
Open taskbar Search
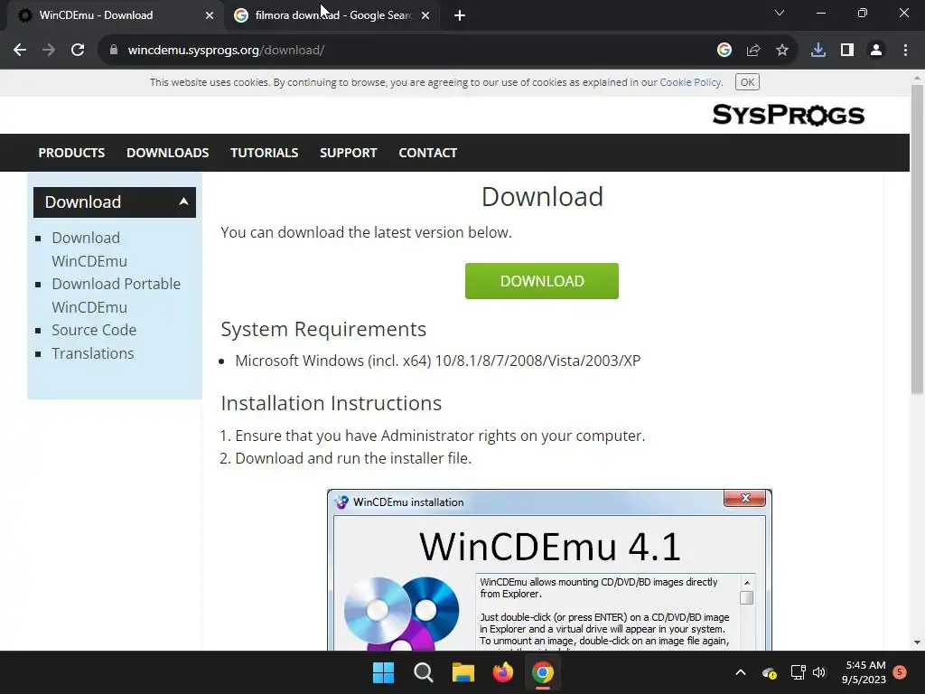[x=423, y=672]
